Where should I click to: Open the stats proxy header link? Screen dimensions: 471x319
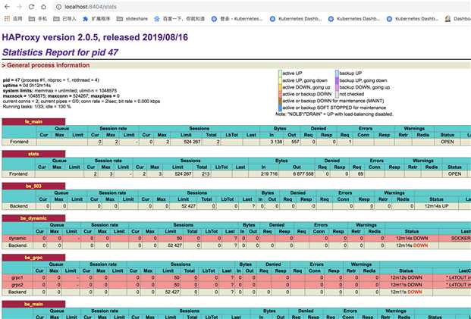click(33, 154)
